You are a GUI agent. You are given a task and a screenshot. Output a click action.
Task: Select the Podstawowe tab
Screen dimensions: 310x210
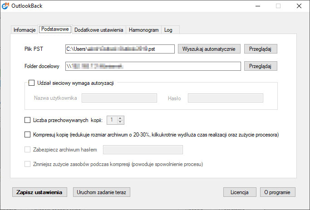click(x=55, y=29)
